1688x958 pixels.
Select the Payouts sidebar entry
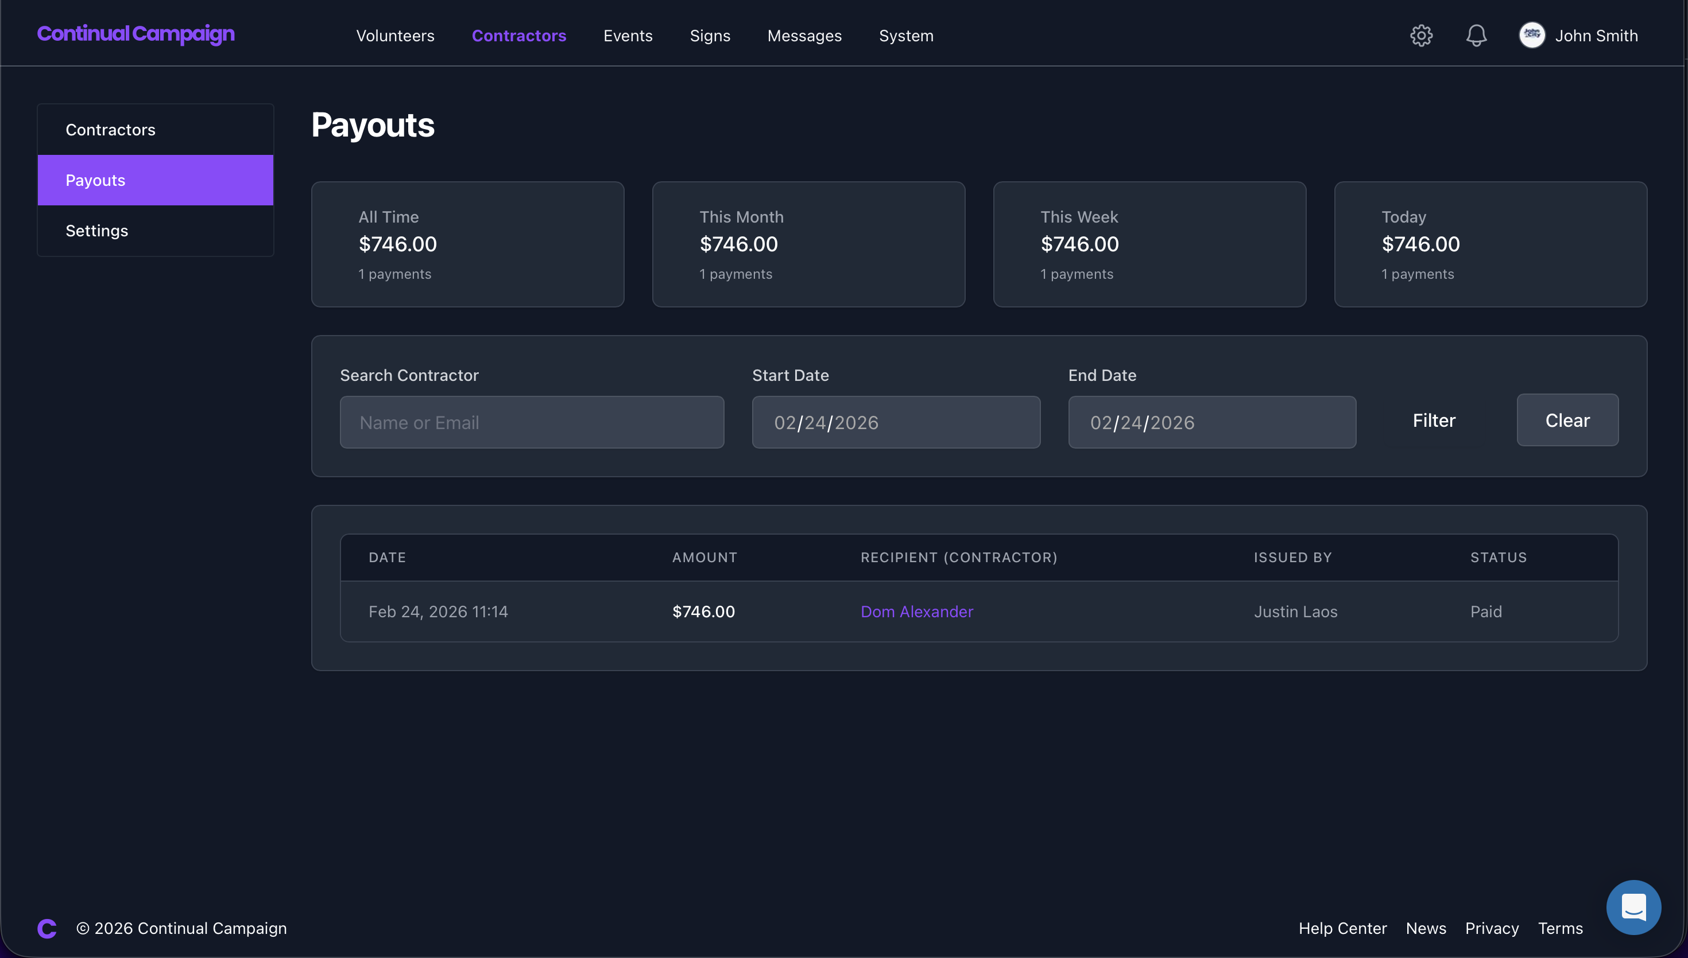[95, 180]
